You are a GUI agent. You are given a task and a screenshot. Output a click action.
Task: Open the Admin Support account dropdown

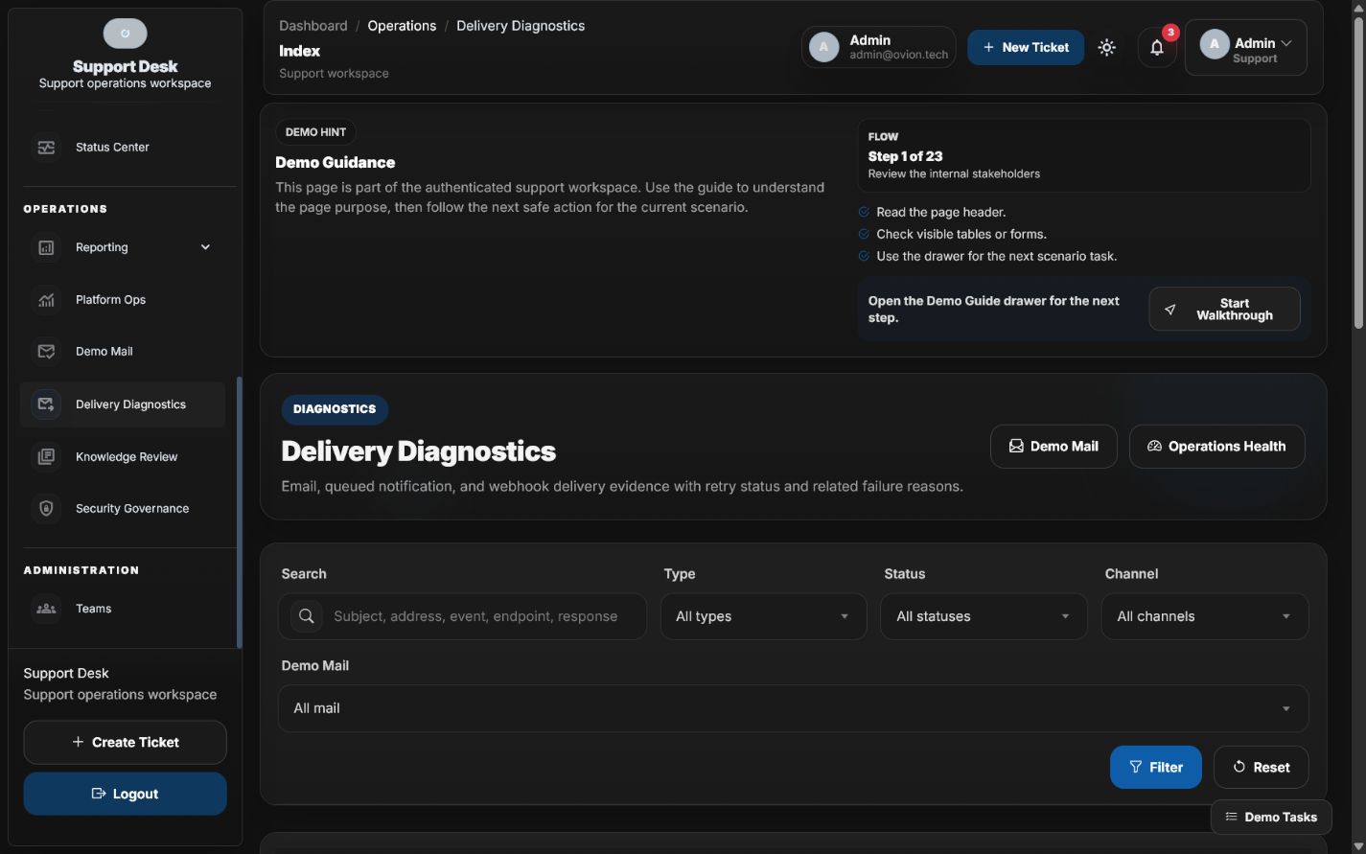(1246, 47)
